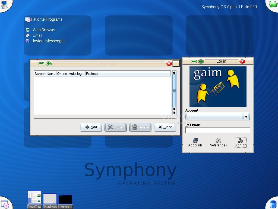Click the gaim logo image
The image size is (278, 209).
click(x=218, y=87)
